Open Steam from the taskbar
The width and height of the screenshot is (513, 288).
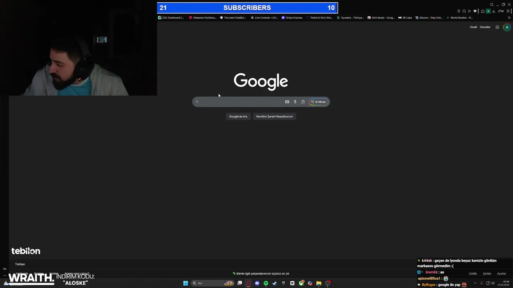point(275,283)
